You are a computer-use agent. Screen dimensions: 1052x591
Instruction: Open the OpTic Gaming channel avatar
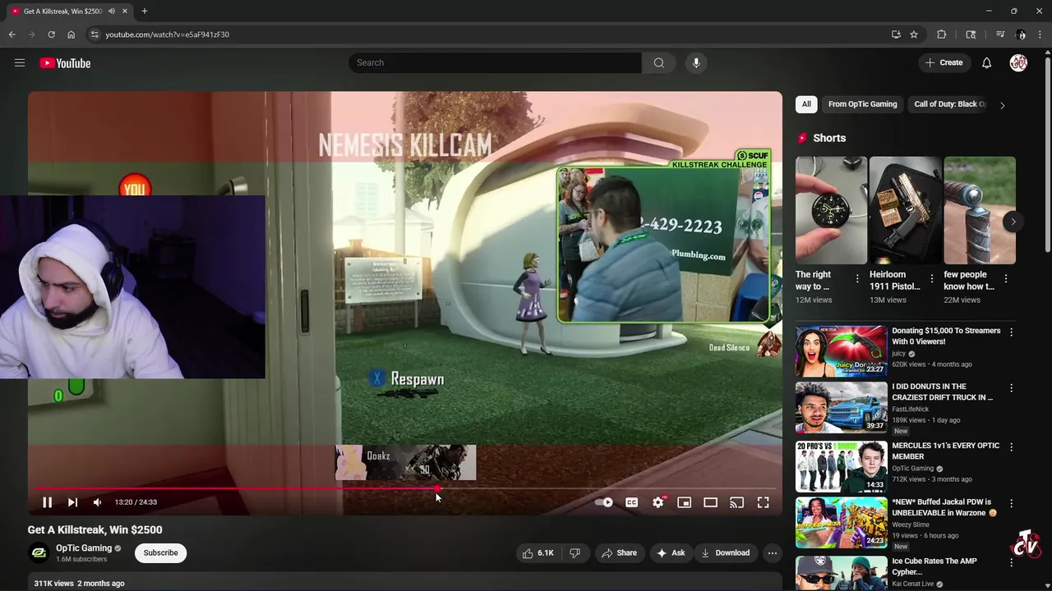[x=39, y=552]
